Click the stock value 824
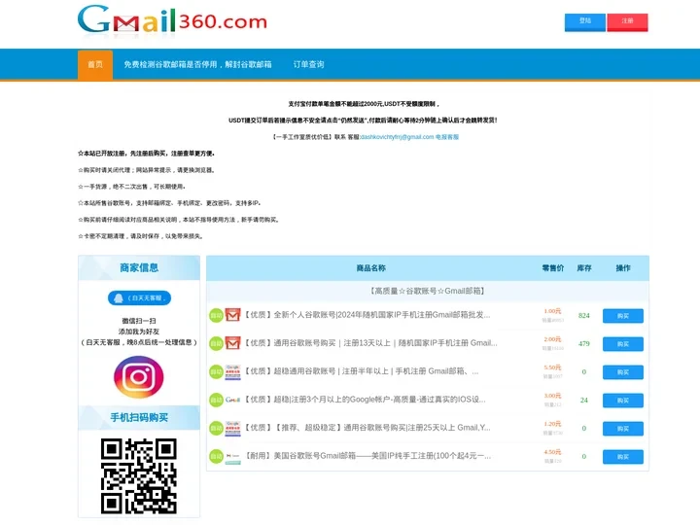Viewport: 700px width, 525px height. 584,316
